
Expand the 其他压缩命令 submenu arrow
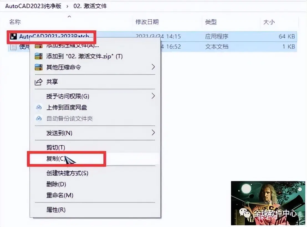[153, 67]
